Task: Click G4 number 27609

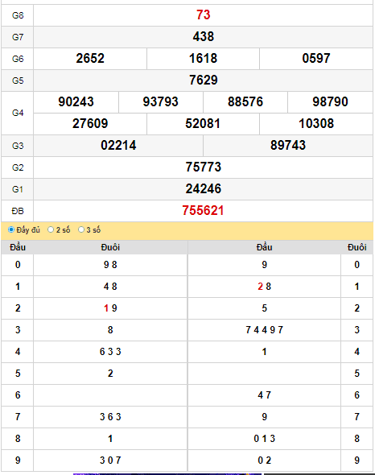Action: 90,124
